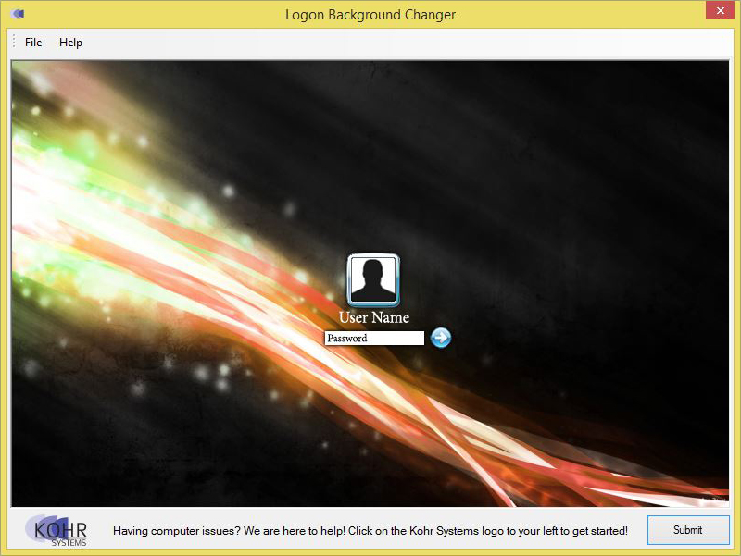
Task: Close the Logon Background Changer window
Action: pos(720,10)
